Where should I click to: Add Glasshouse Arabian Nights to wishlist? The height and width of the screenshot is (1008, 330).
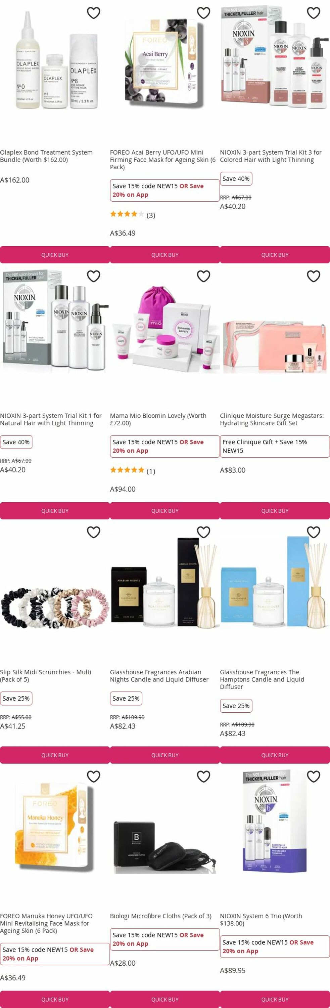tap(203, 532)
